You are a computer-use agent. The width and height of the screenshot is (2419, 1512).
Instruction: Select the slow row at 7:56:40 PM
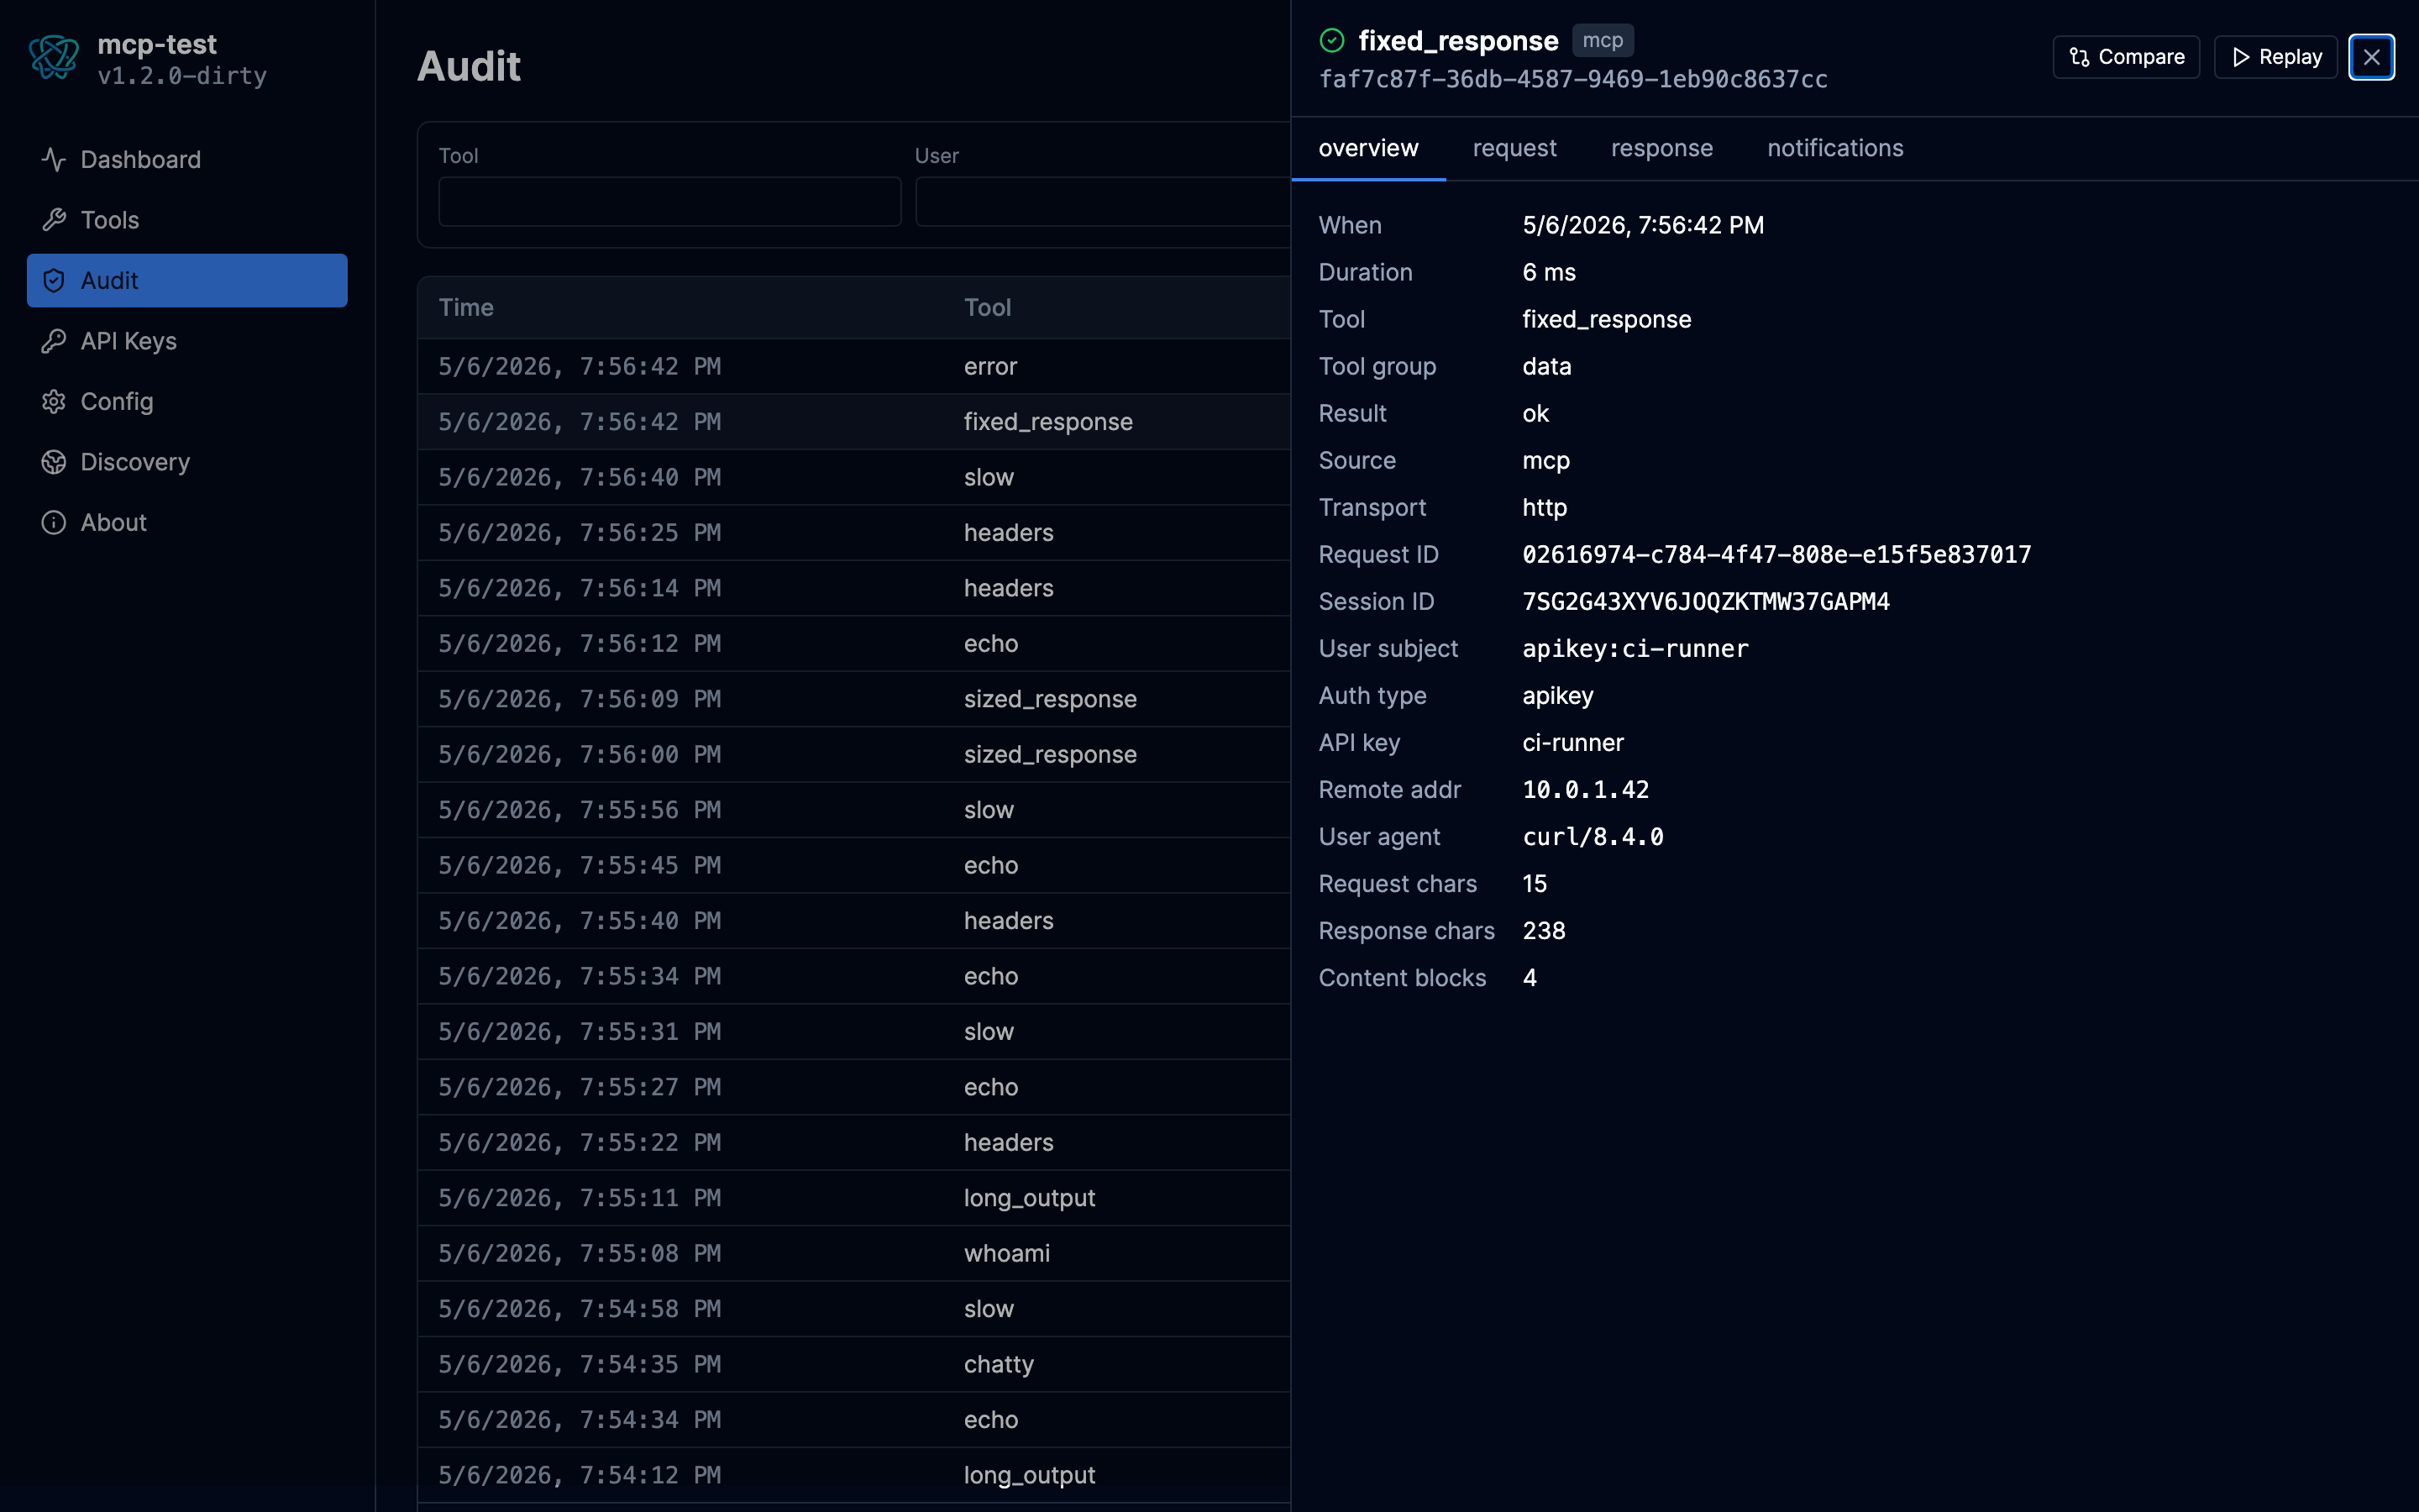pos(853,478)
